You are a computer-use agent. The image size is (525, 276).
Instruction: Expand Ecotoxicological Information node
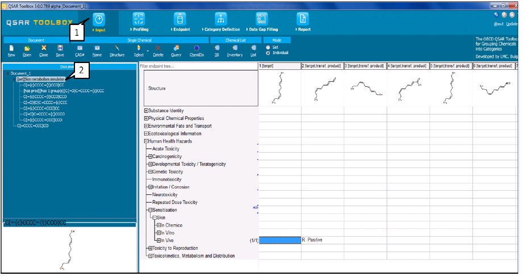146,133
